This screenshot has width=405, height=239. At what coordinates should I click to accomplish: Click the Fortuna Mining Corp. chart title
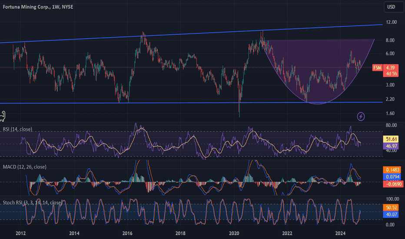point(38,7)
